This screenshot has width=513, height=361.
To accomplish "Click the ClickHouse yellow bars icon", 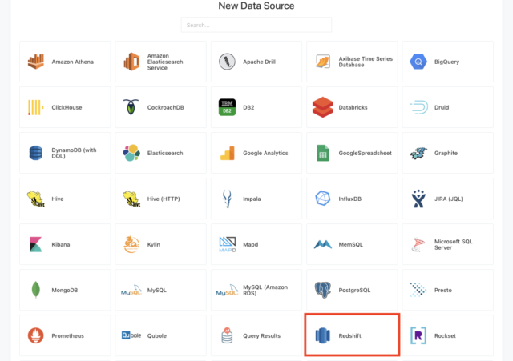I will coord(35,107).
